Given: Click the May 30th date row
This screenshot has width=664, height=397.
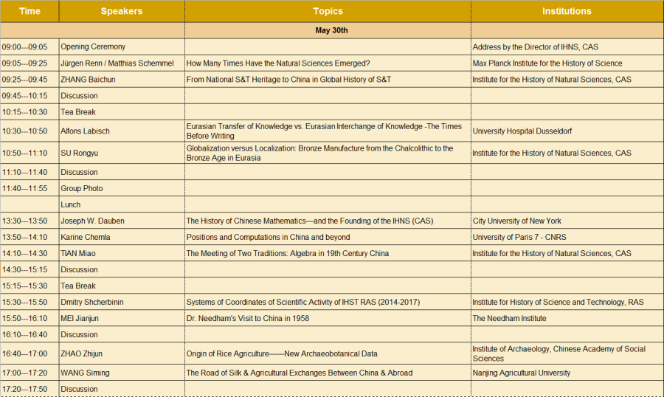Looking at the screenshot, I should click(x=331, y=30).
